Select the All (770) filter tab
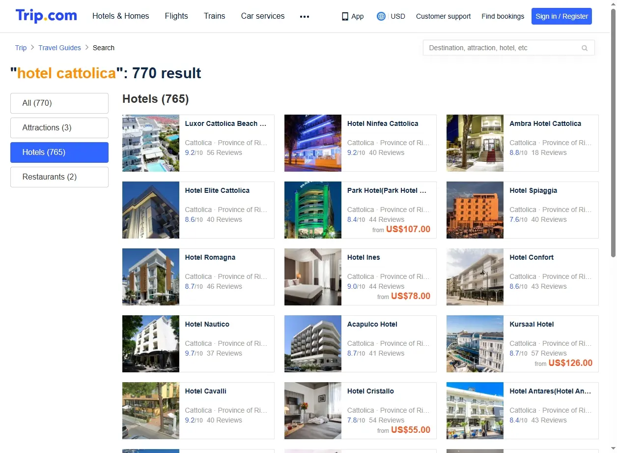617x453 pixels. 59,103
